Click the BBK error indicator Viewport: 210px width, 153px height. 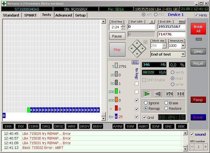point(181,127)
